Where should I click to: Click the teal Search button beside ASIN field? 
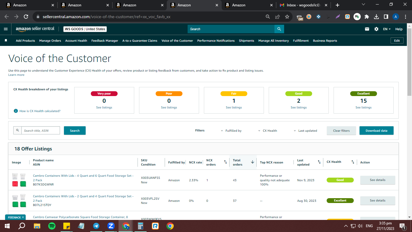point(75,130)
